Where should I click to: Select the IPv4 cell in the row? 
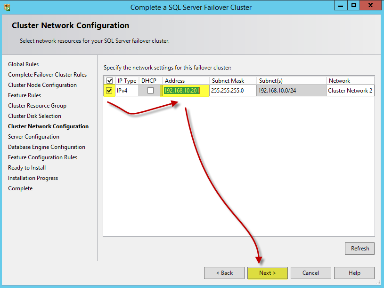(x=127, y=91)
